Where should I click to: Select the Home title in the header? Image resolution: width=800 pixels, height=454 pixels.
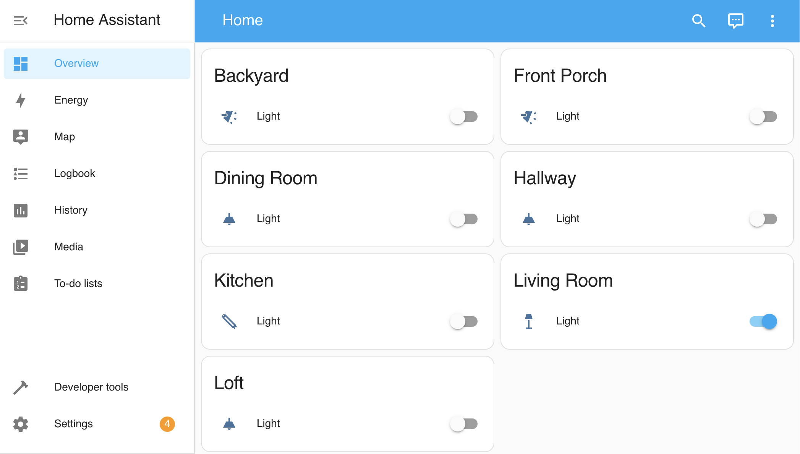[x=243, y=20]
